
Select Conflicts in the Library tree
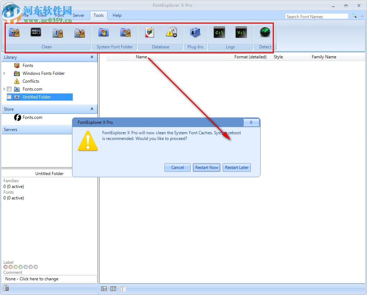(31, 81)
